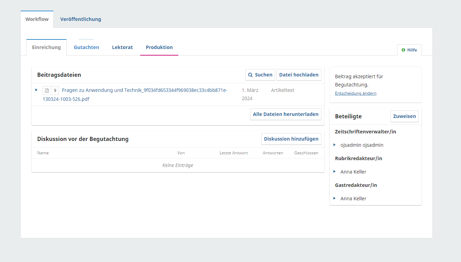
Task: Click the PDF file type icon
Action: [47, 91]
